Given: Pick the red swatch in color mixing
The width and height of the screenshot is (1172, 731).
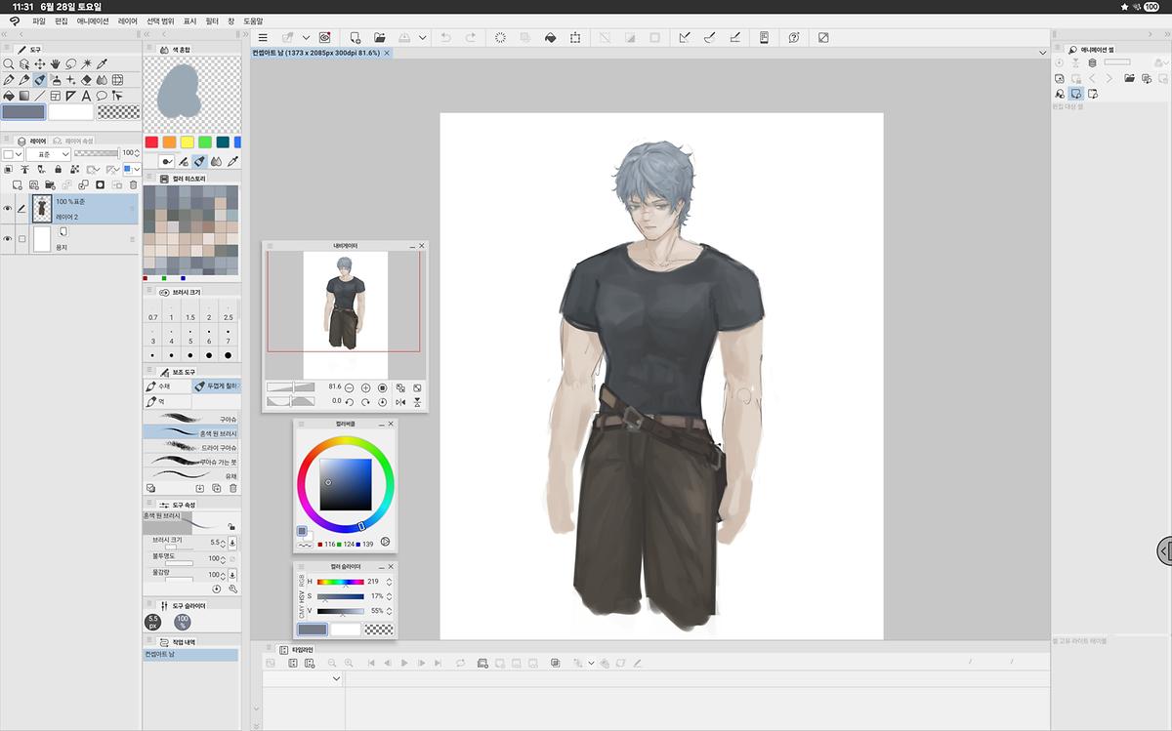Looking at the screenshot, I should coord(151,142).
